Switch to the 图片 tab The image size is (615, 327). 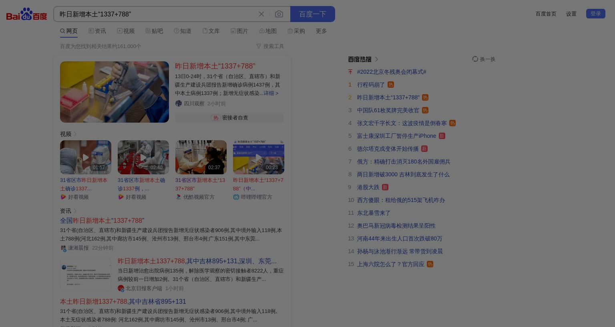click(239, 31)
